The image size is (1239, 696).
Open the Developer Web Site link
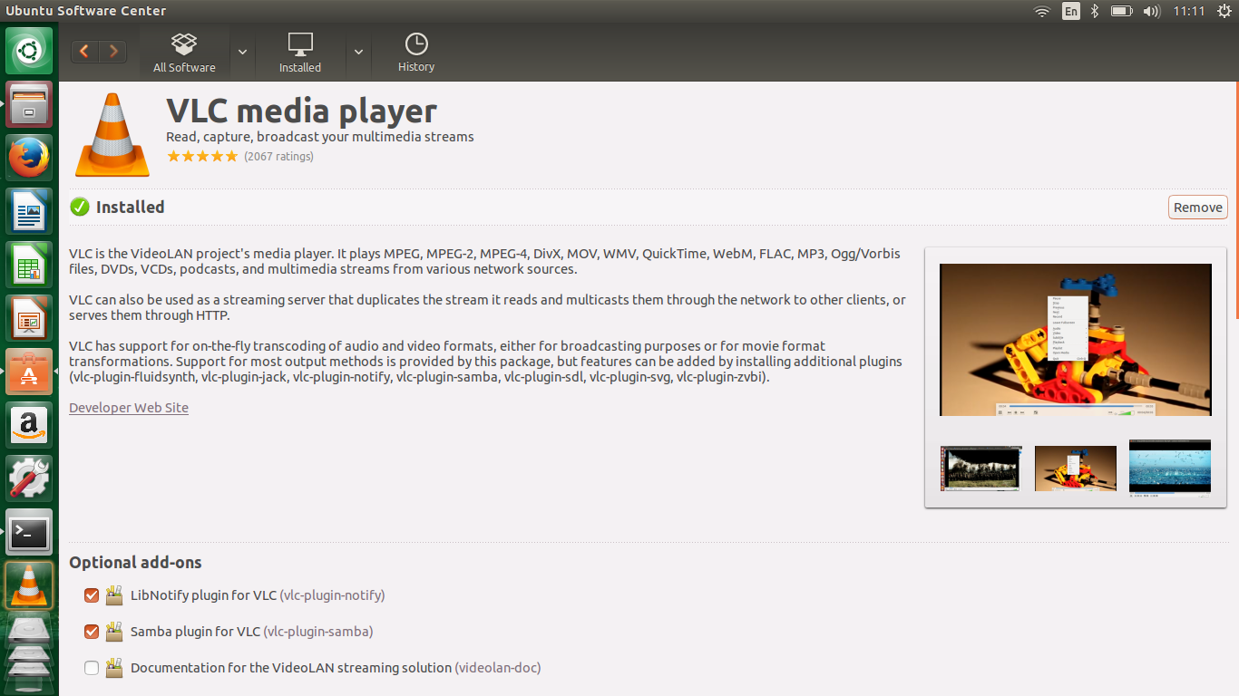[x=128, y=408]
